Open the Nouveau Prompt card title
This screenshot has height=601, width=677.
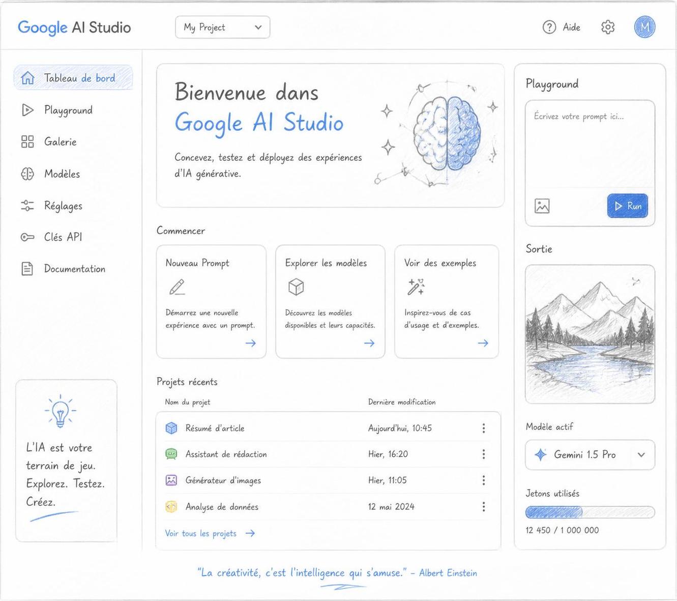tap(197, 263)
